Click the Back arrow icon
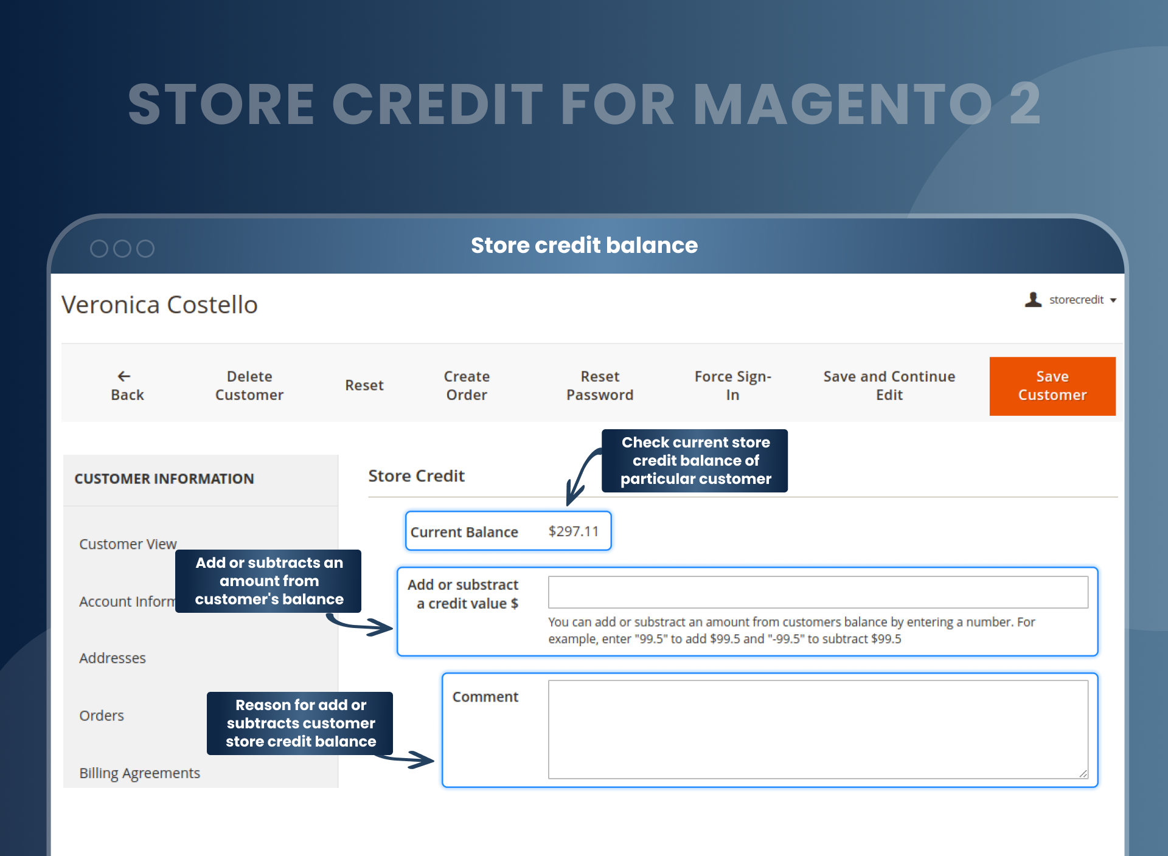Screen dimensions: 1168x856 [x=127, y=376]
